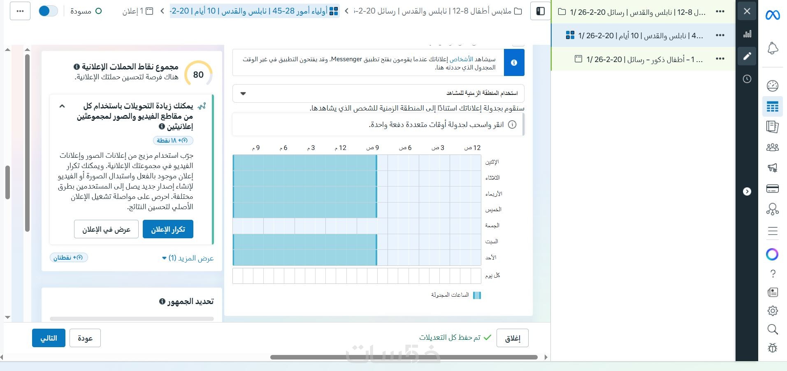Image resolution: width=787 pixels, height=371 pixels.
Task: Click the bug report icon
Action: coord(773,348)
